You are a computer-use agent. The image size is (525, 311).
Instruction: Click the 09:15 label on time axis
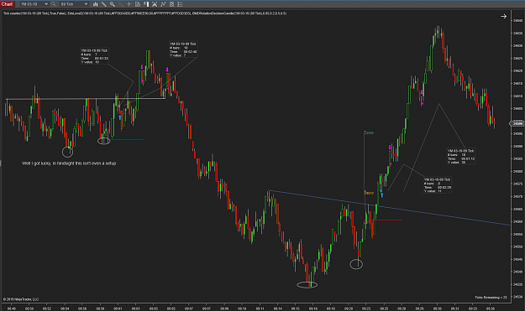click(x=295, y=308)
